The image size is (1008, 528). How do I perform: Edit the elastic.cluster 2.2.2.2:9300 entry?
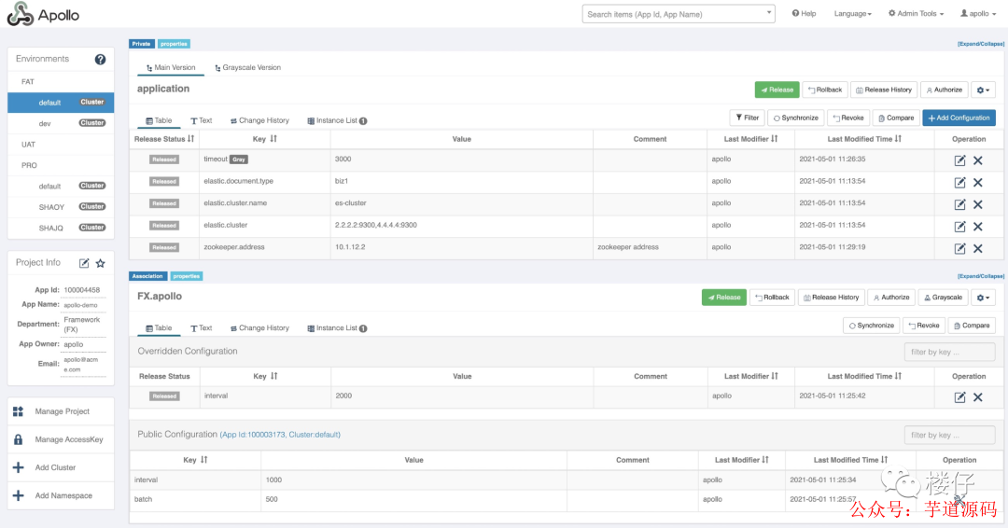959,226
